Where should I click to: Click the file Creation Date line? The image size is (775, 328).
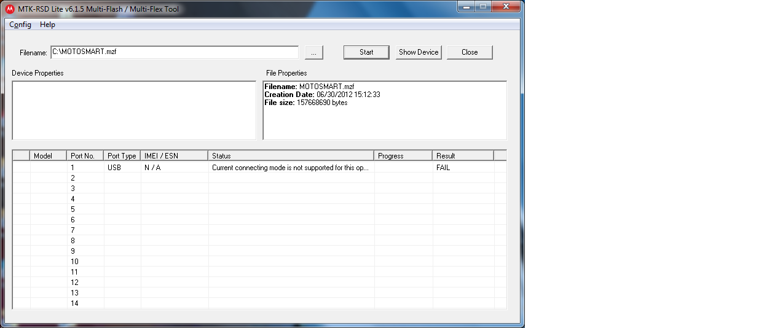pyautogui.click(x=322, y=95)
